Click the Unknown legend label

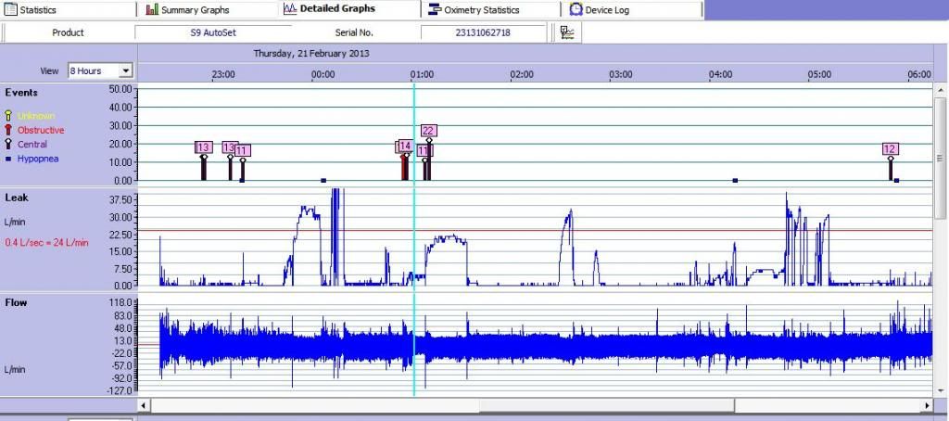pos(36,116)
